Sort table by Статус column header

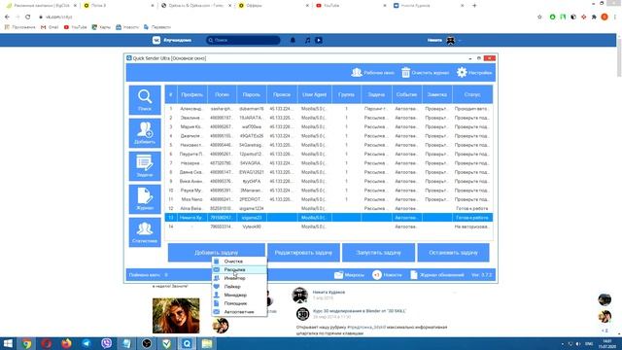click(x=472, y=94)
